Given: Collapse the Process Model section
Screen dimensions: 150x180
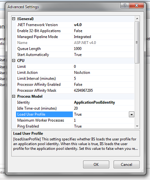Looking at the screenshot, I should (14, 96).
